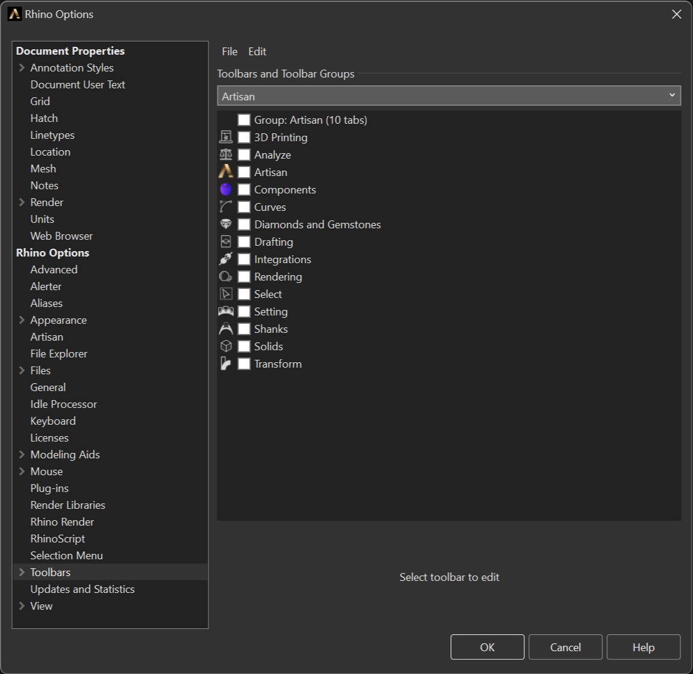693x674 pixels.
Task: Select Plug-ins in options tree
Action: point(49,488)
